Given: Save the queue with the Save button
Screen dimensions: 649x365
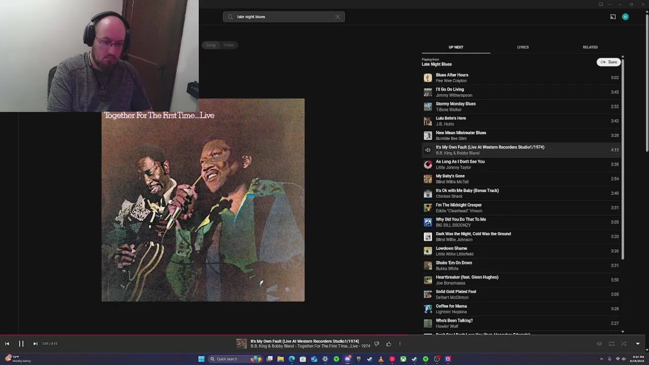Looking at the screenshot, I should pos(609,62).
